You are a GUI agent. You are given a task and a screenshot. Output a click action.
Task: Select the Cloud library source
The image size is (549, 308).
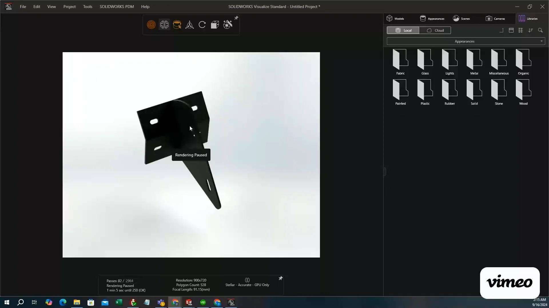(x=435, y=30)
